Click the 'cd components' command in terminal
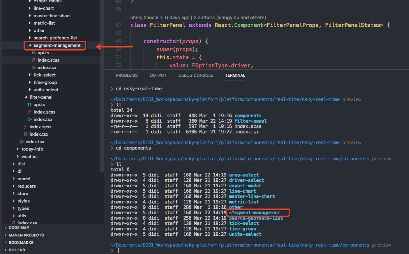 coord(133,148)
